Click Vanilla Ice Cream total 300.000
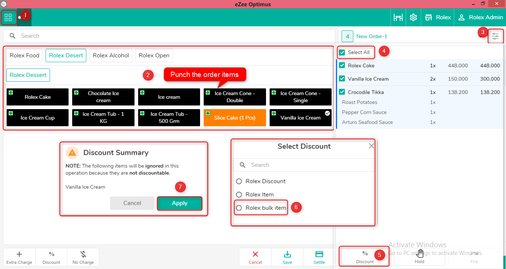Image resolution: width=506 pixels, height=269 pixels. click(x=490, y=79)
